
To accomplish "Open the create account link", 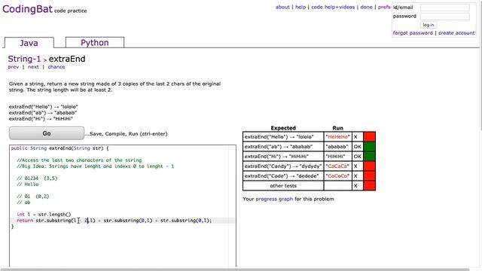I will tap(456, 33).
